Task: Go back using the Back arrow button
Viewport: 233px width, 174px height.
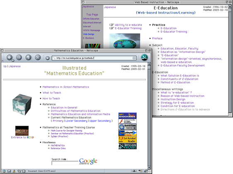Action: [x=10, y=57]
